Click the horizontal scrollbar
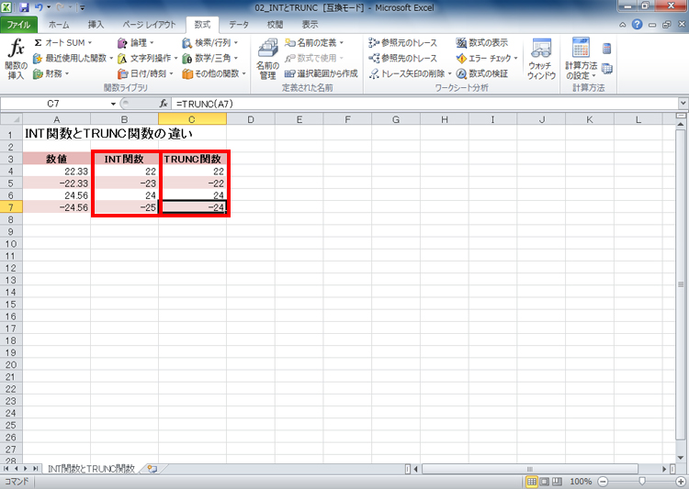The image size is (689, 489). coord(529,469)
